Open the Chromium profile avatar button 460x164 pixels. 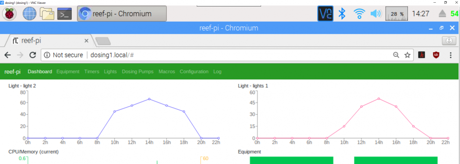point(449,40)
